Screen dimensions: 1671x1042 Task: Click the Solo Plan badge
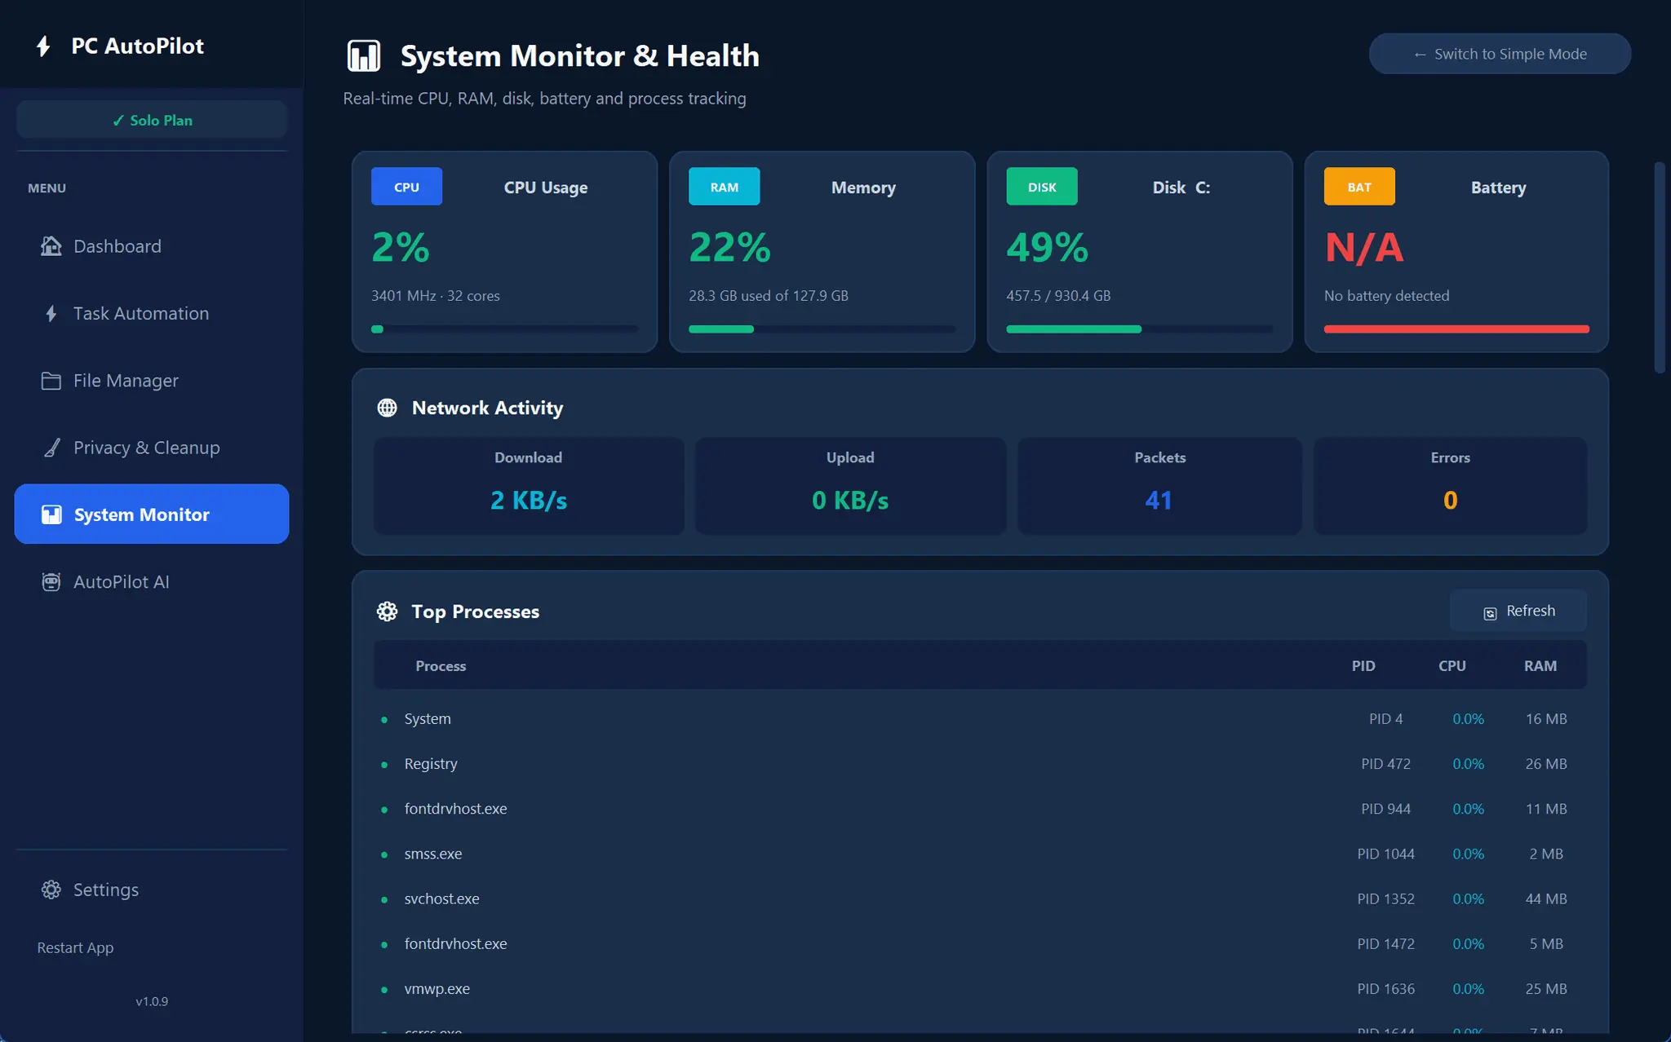(x=152, y=120)
